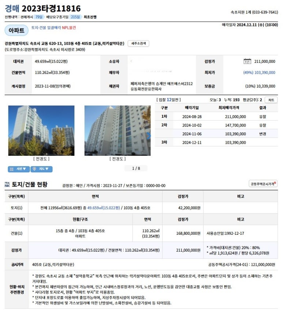Open 공동주택공시가격 button
Image resolution: width=283 pixels, height=313 pixels.
[x=263, y=184]
